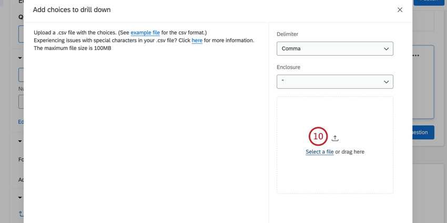Image resolution: width=447 pixels, height=223 pixels.
Task: Click the blue button at top right
Action: click(429, 2)
